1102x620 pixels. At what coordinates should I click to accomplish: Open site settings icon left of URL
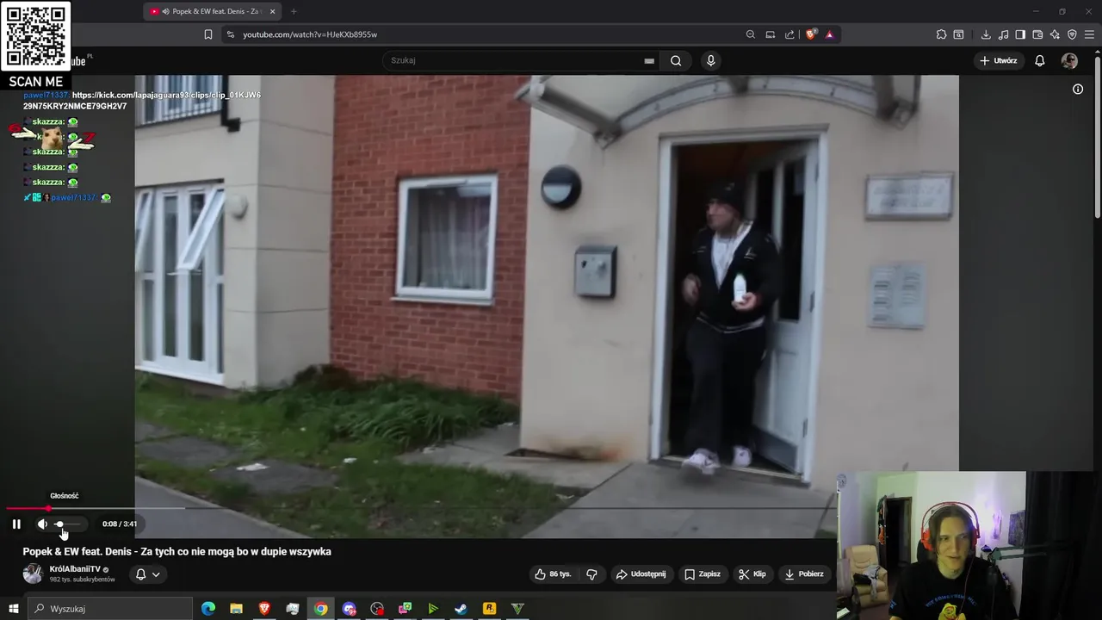(x=230, y=34)
